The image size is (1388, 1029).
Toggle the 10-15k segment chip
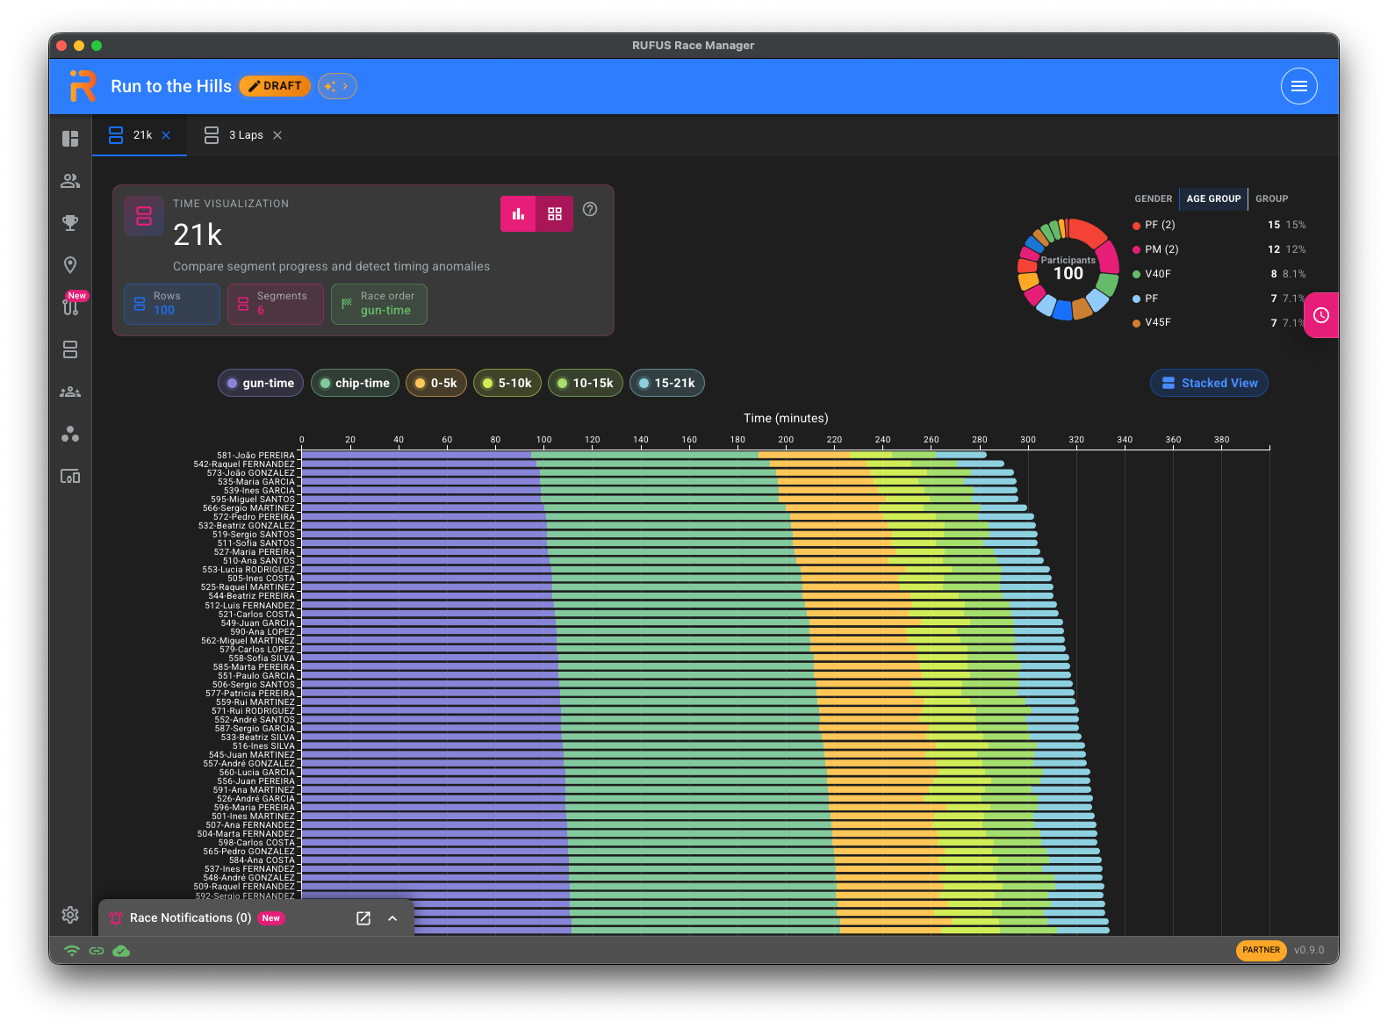click(586, 383)
